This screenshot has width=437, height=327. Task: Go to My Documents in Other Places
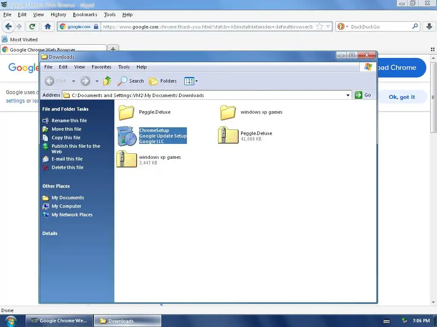coord(68,198)
